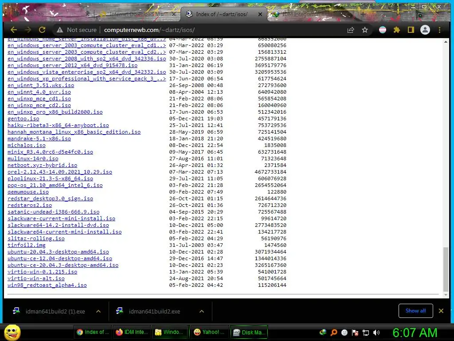Image resolution: width=454 pixels, height=341 pixels.
Task: Click the volume speaker tray icon
Action: pyautogui.click(x=376, y=333)
